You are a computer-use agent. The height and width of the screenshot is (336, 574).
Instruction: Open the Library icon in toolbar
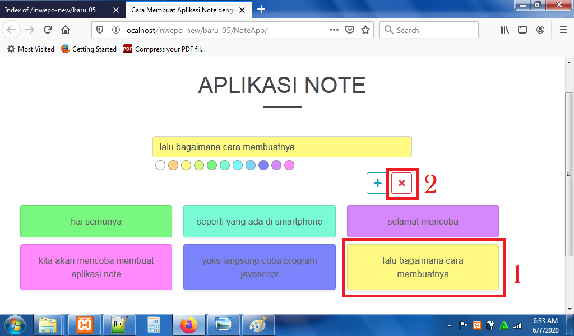504,30
